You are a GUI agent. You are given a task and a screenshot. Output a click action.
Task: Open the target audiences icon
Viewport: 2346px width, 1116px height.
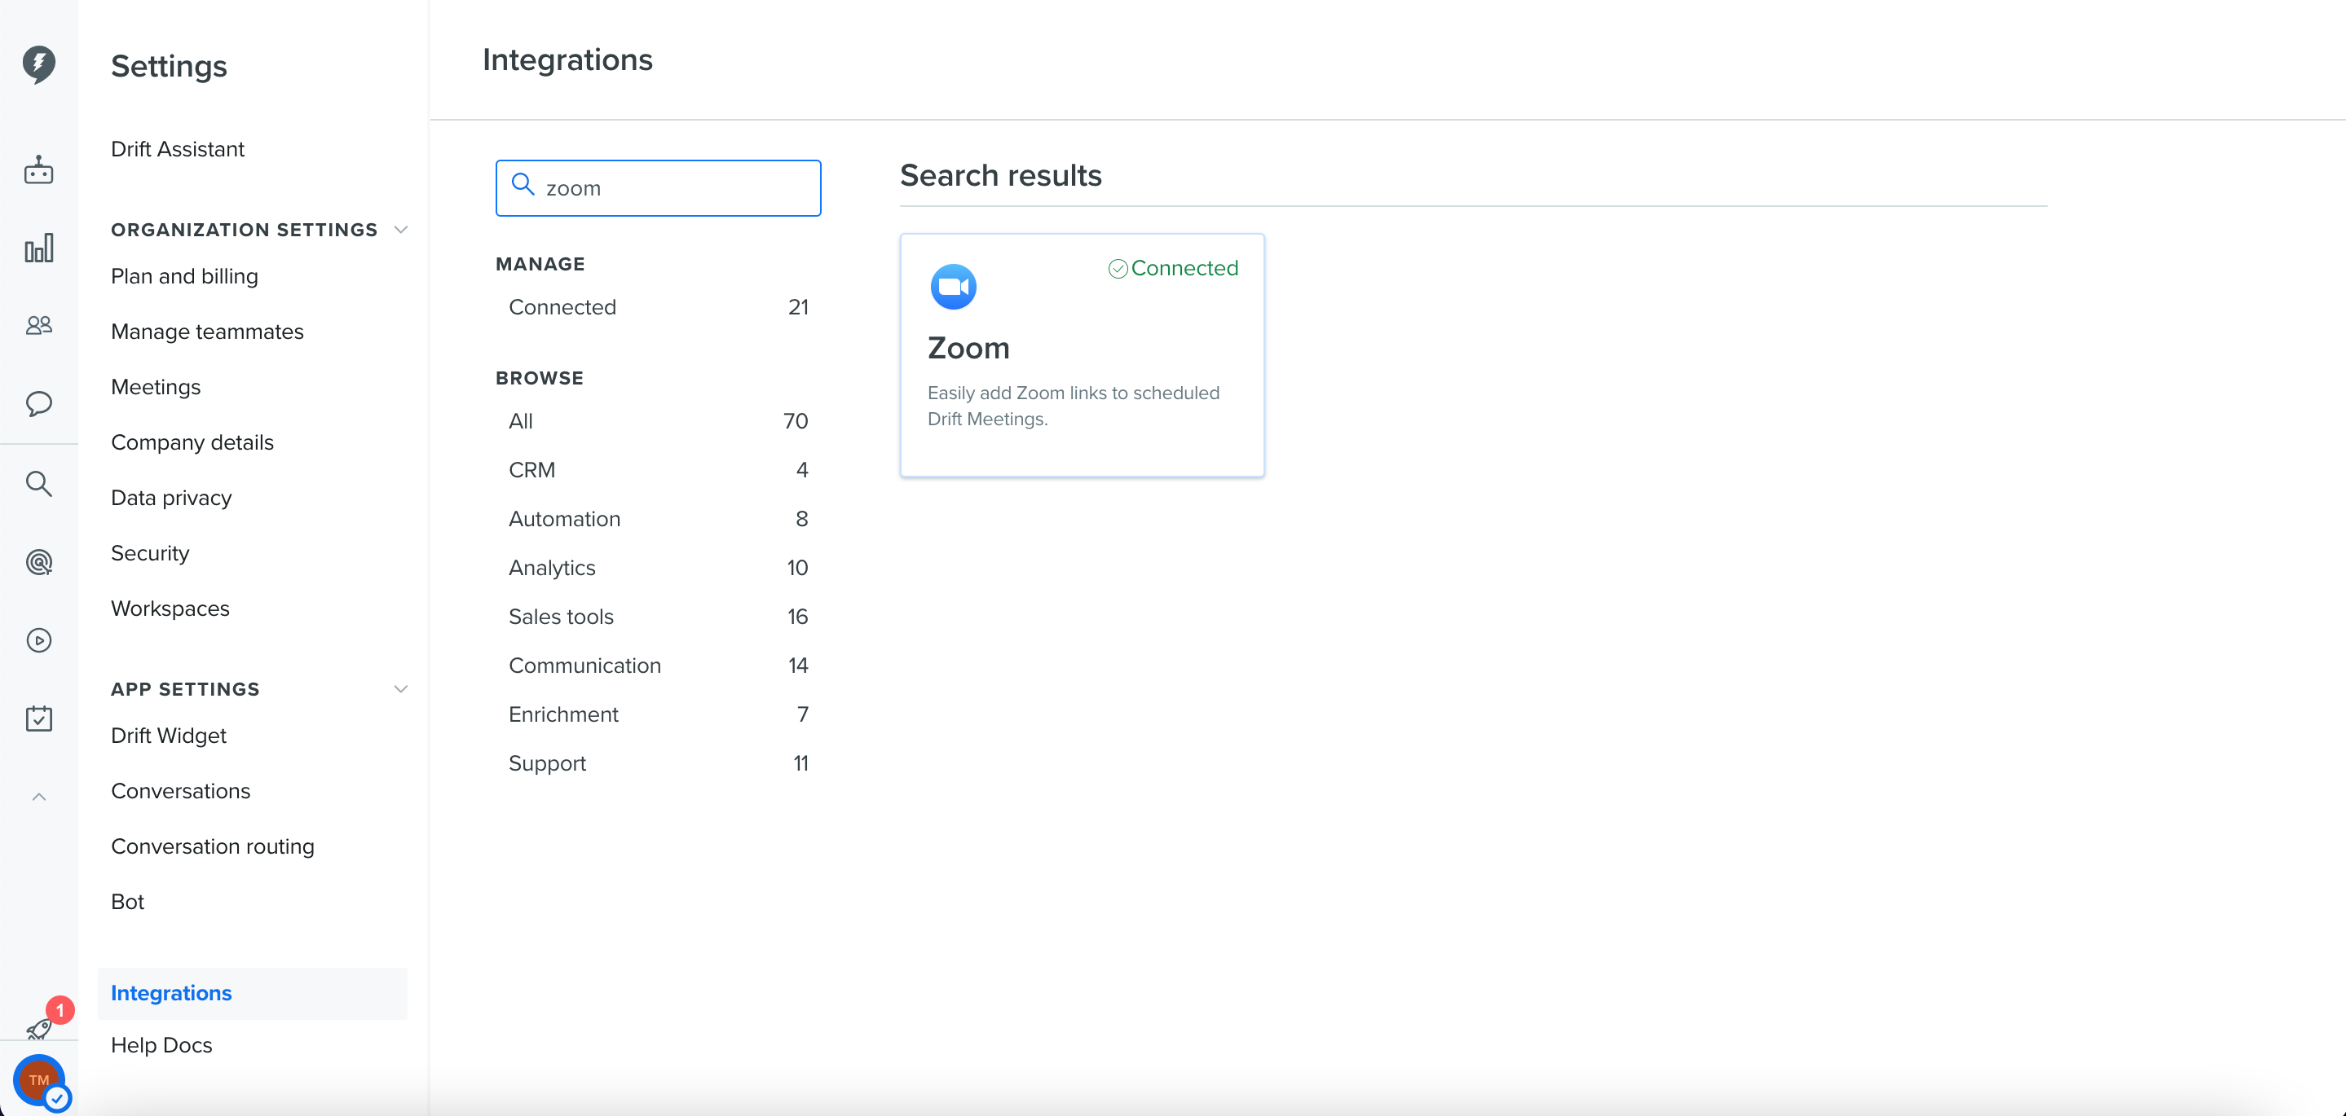38,561
